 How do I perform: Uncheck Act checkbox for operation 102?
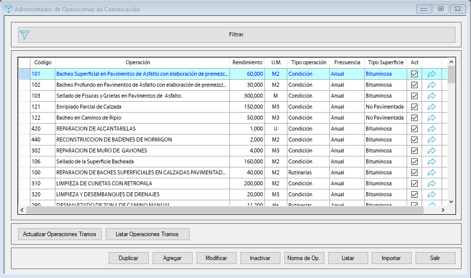tap(414, 85)
